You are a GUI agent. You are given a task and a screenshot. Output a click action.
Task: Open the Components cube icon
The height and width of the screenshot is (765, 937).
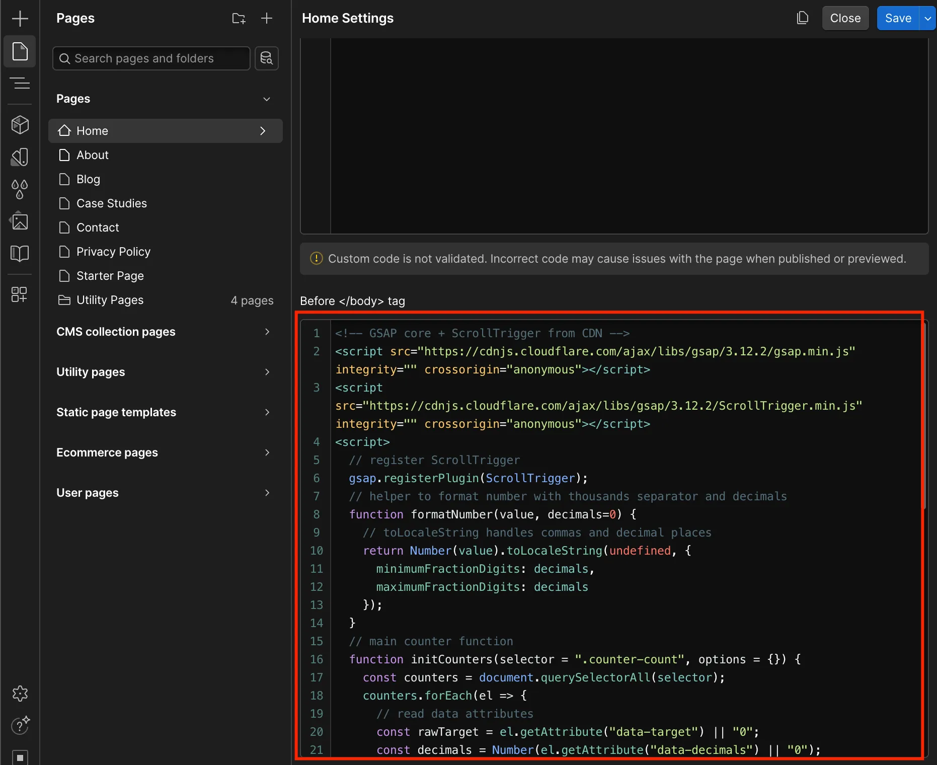click(x=20, y=124)
